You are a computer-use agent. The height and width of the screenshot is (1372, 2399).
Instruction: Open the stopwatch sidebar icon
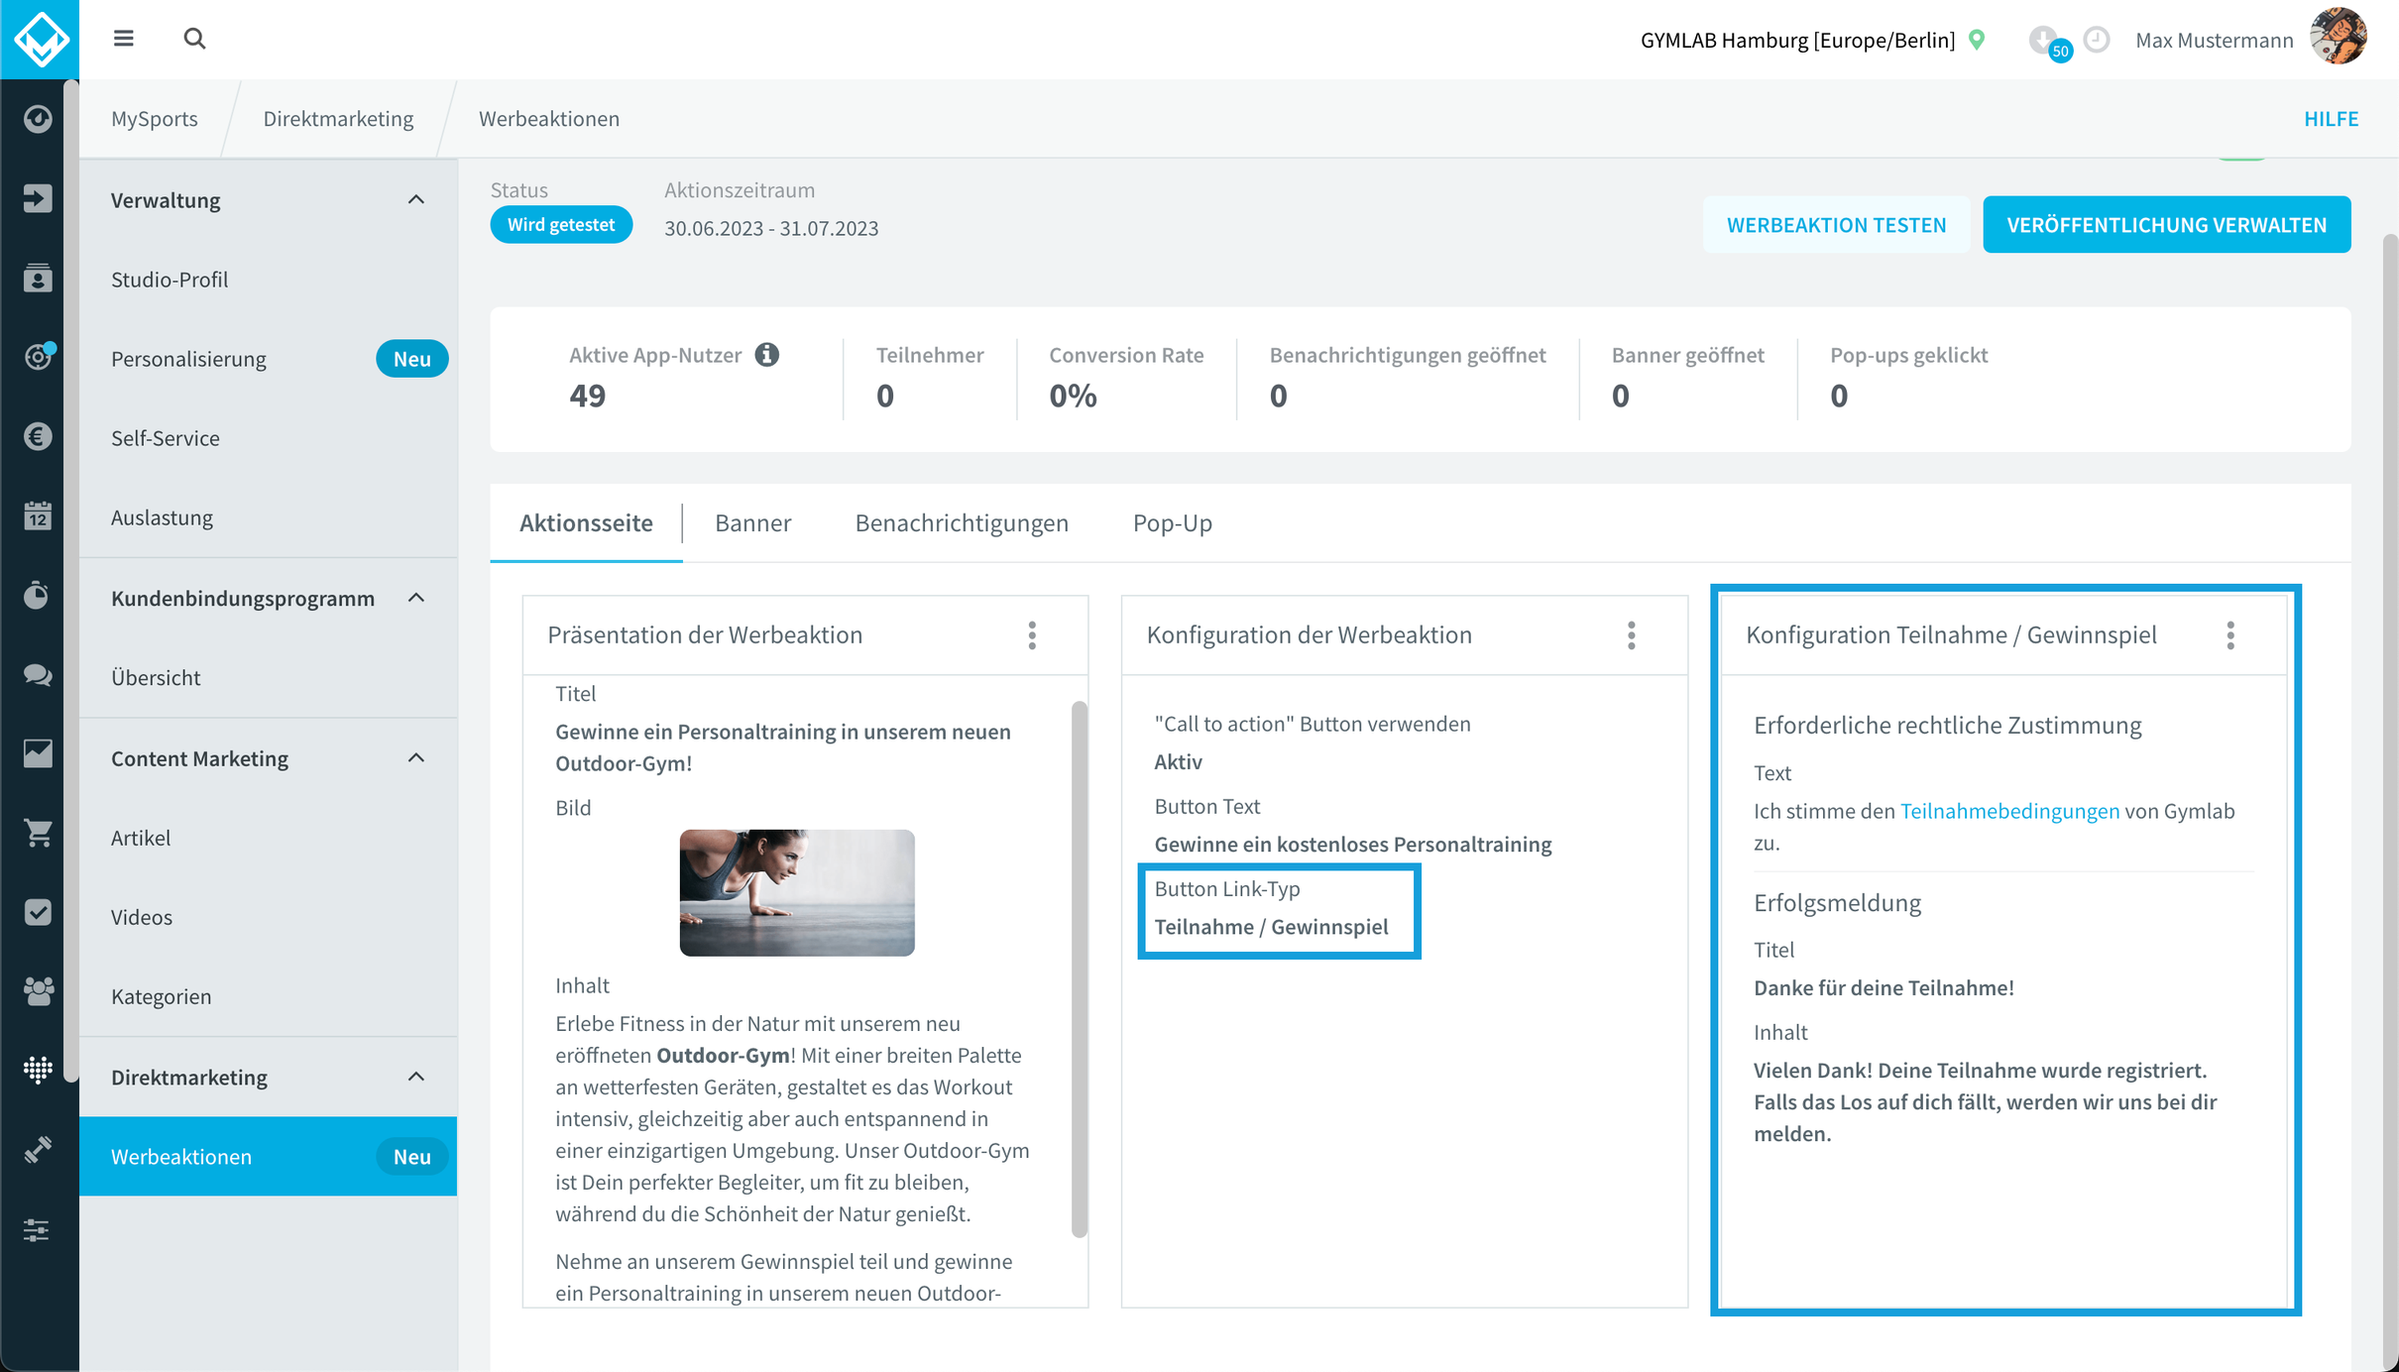38,595
